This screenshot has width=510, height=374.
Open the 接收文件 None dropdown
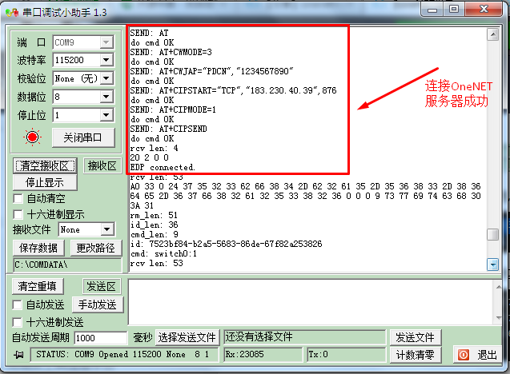[x=107, y=229]
